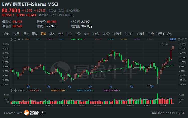Open the Tick chart tab
Viewport: 188px width, 118px height.
(151, 34)
